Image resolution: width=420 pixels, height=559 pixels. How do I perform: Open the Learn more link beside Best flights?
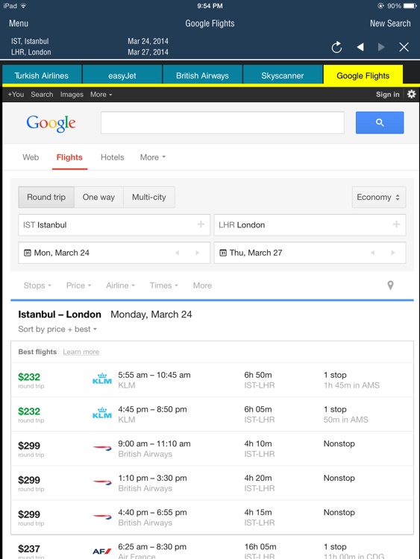(81, 352)
